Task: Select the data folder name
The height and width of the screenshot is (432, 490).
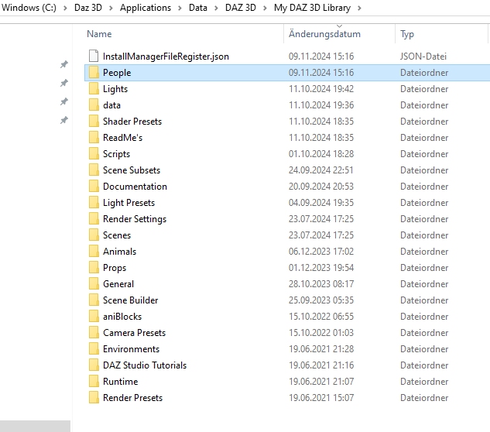Action: [x=111, y=105]
